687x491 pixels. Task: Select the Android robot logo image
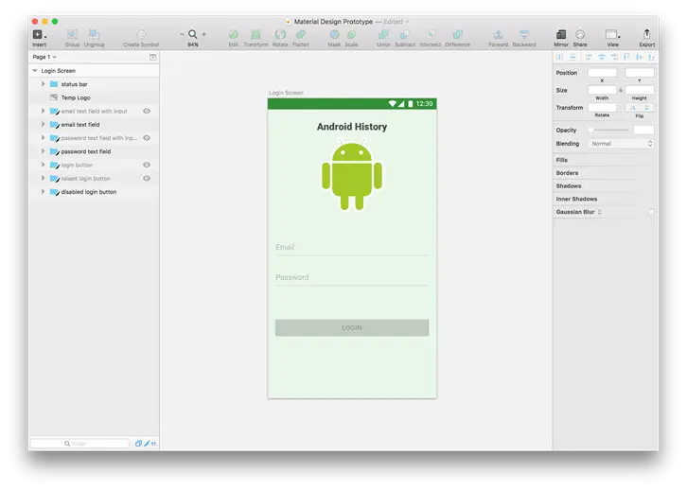352,175
